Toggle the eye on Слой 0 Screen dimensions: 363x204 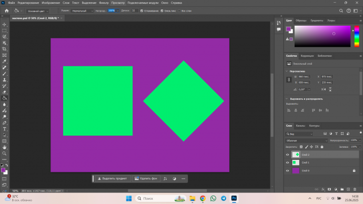(288, 171)
